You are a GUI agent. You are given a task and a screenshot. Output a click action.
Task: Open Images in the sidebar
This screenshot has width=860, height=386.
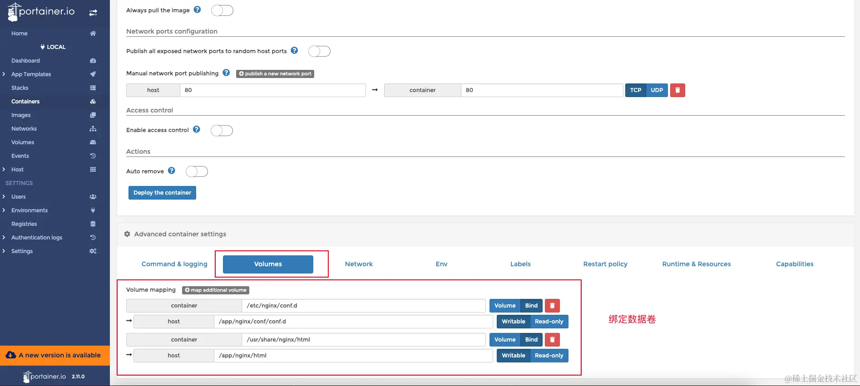point(21,115)
